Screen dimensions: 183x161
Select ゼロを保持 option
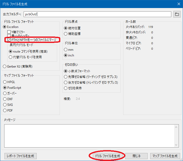pos(66,88)
